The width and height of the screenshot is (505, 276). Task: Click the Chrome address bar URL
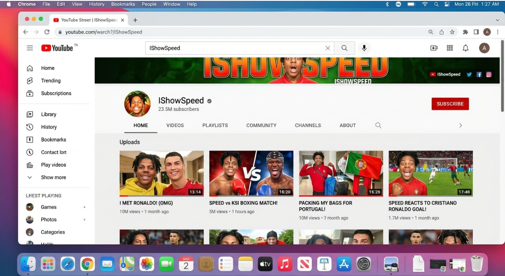[104, 32]
